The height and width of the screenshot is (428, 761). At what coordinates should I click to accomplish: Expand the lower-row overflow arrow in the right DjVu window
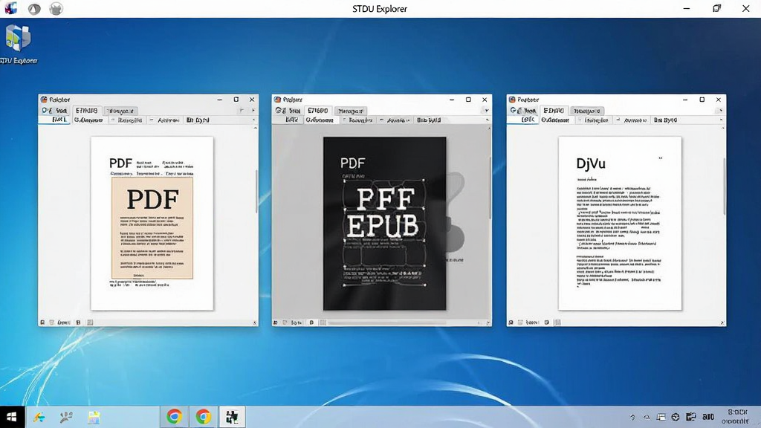(x=721, y=120)
